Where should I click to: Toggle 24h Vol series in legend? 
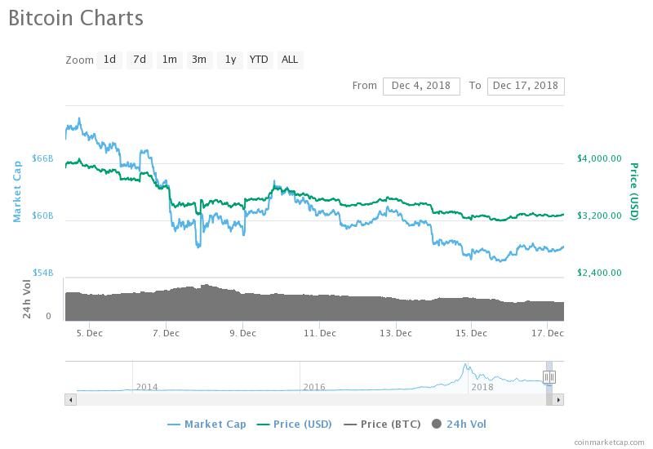459,424
